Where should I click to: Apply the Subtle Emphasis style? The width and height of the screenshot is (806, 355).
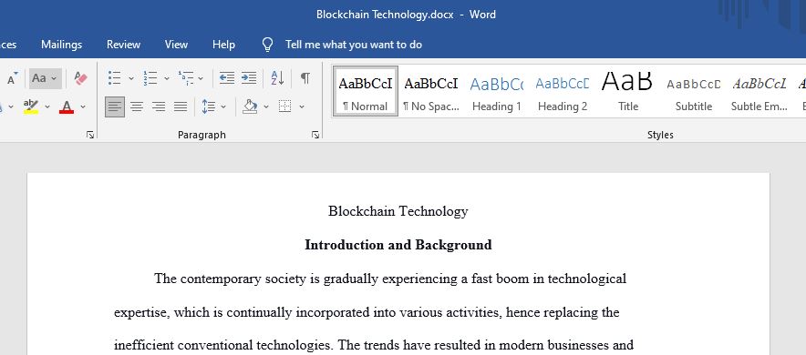[759, 91]
